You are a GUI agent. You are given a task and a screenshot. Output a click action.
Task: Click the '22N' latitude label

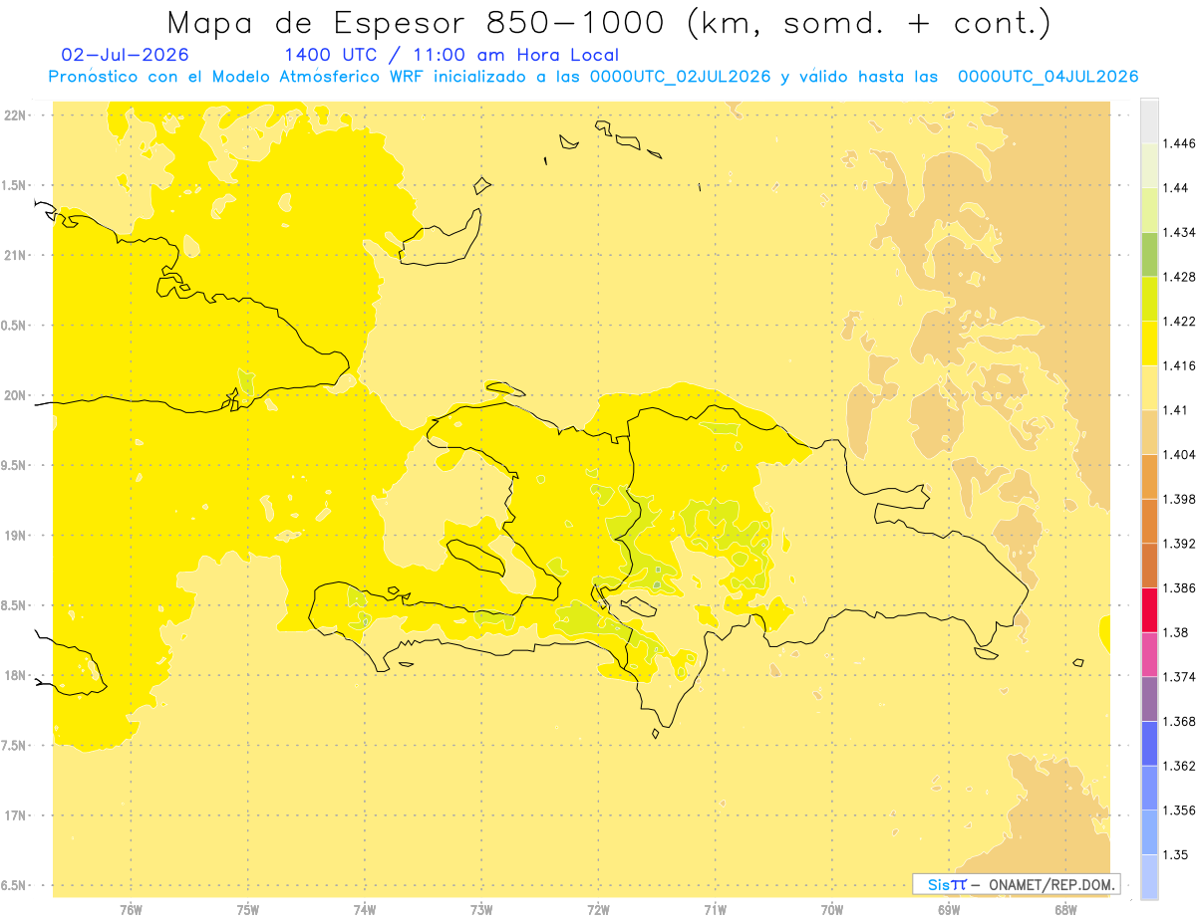17,115
